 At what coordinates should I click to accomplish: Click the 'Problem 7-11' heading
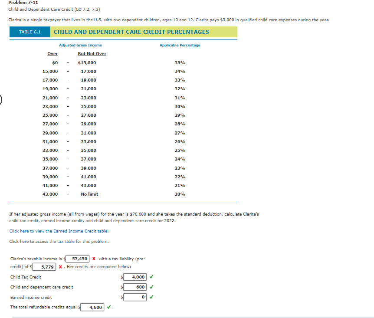23,2
